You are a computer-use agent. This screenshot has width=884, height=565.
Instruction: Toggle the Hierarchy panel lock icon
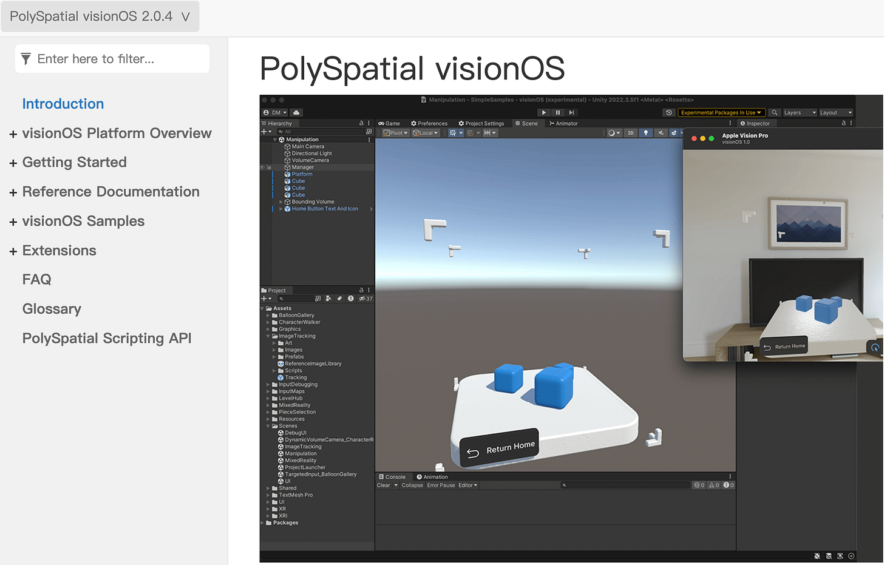(361, 123)
